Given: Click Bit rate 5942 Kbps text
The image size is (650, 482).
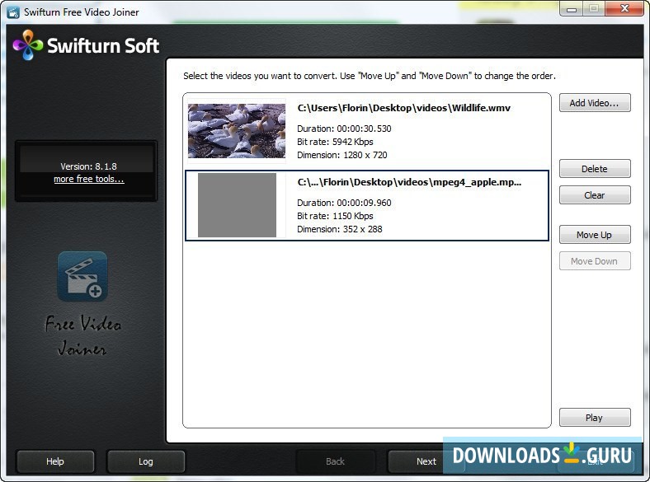Looking at the screenshot, I should point(335,142).
